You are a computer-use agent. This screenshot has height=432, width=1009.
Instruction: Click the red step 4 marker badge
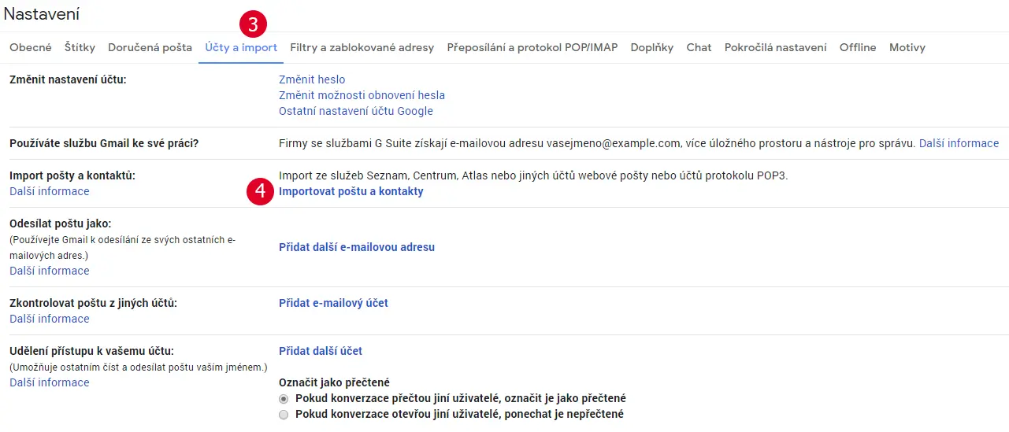click(260, 192)
